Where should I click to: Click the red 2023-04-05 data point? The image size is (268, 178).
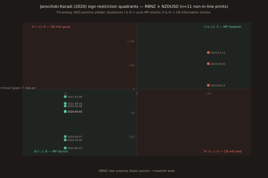pos(208,64)
